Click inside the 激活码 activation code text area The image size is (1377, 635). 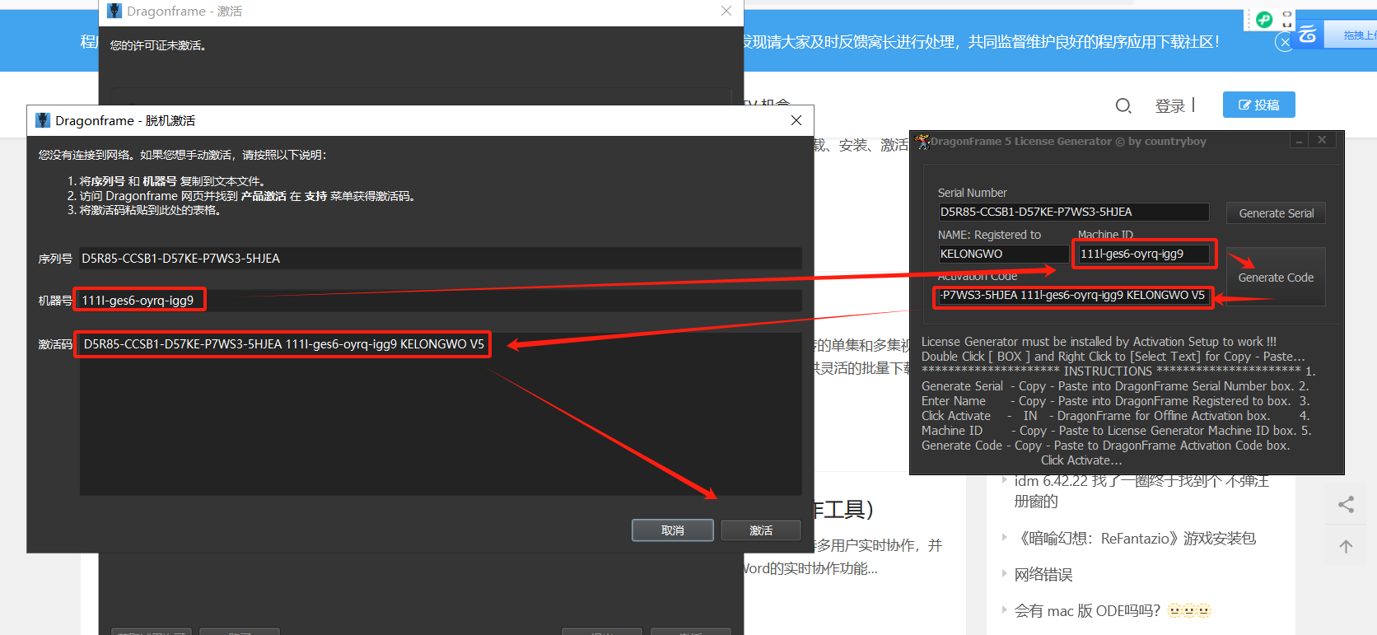[441, 413]
